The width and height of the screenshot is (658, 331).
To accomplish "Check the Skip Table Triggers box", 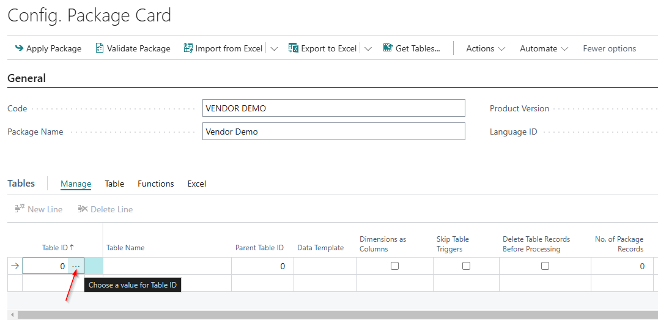I will (466, 266).
